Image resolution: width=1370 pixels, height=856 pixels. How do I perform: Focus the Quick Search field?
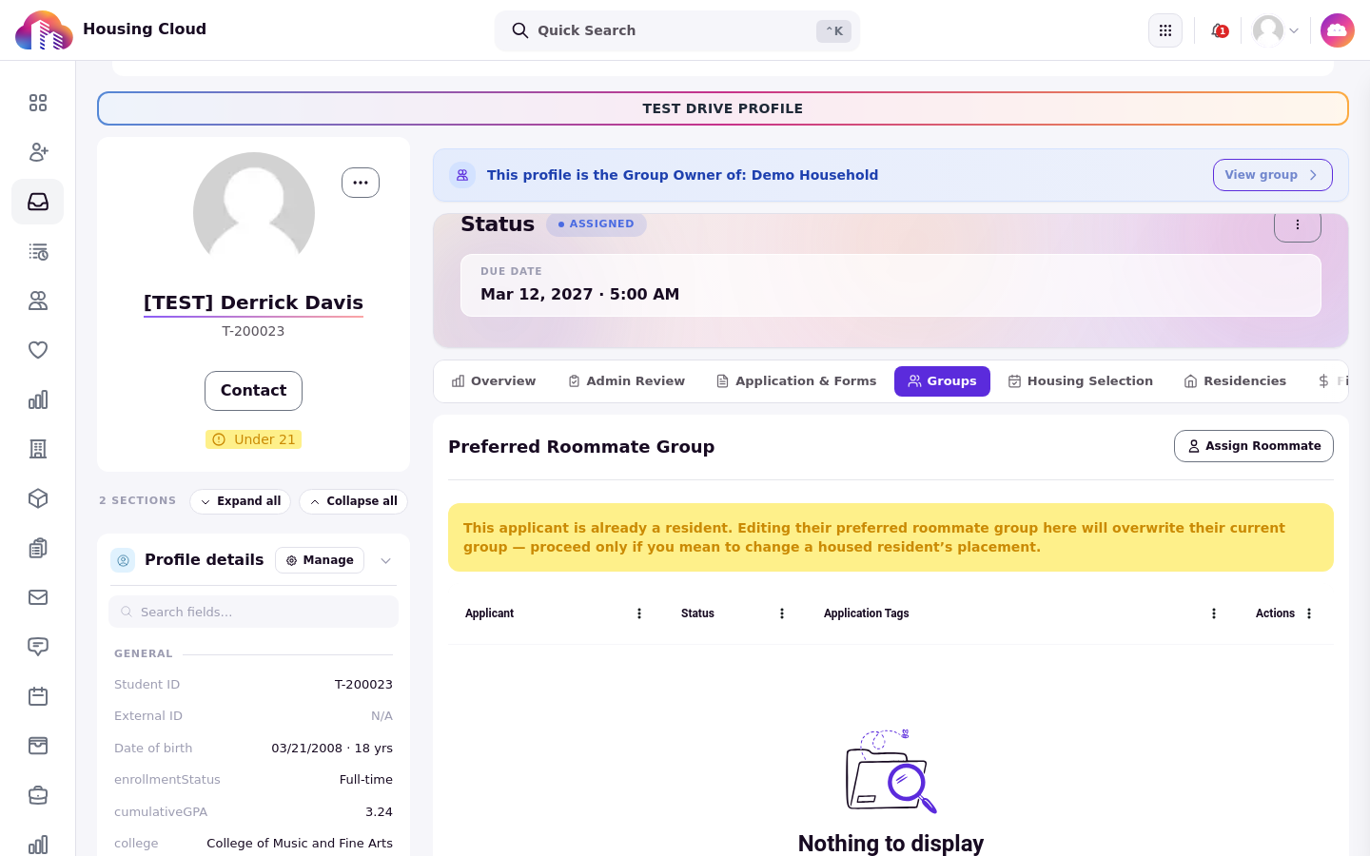click(677, 30)
